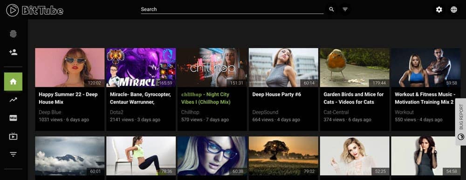Open the Trending sidebar icon
This screenshot has width=466, height=180.
pos(13,100)
